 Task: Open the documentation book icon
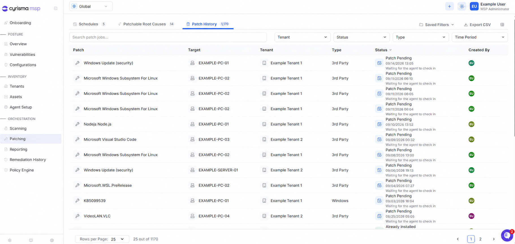click(31, 240)
